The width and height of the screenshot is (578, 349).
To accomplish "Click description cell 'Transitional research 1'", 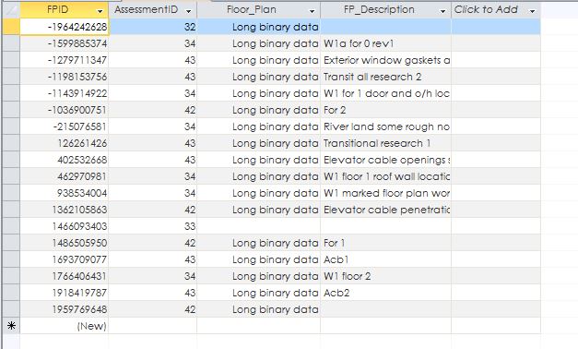I will pyautogui.click(x=385, y=143).
